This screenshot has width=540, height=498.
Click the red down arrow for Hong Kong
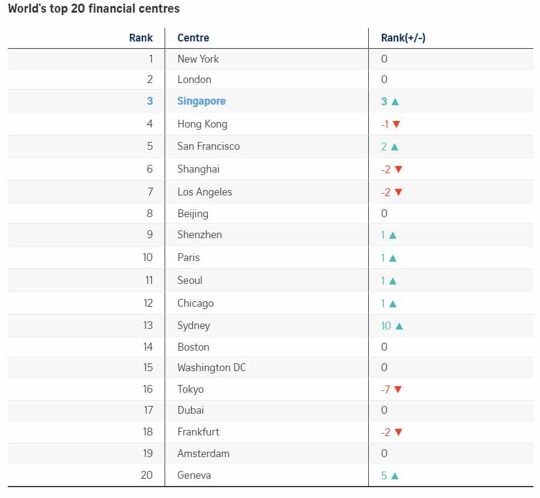(x=396, y=124)
